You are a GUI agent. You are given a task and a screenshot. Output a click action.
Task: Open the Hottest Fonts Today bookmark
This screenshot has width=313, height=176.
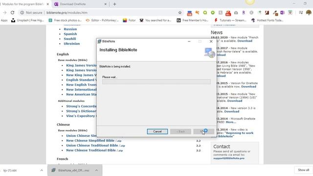[268, 20]
